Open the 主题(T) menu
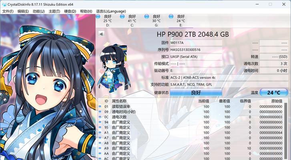 pyautogui.click(x=54, y=11)
